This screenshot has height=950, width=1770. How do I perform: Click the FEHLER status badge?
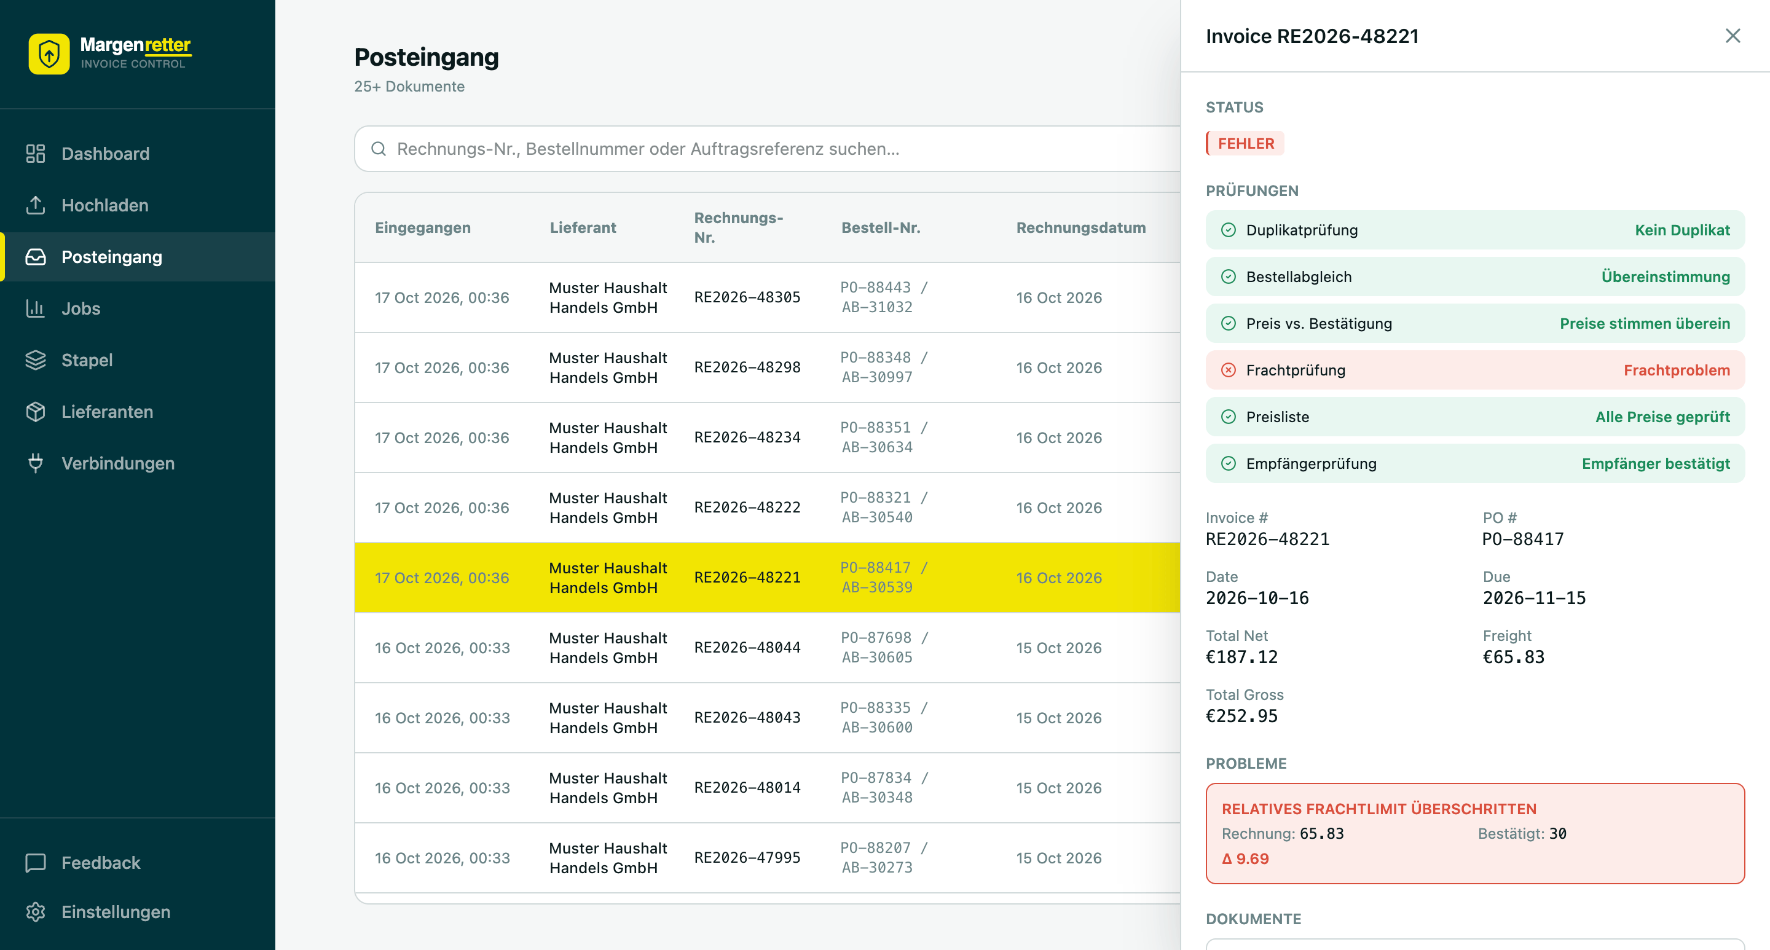click(1245, 143)
